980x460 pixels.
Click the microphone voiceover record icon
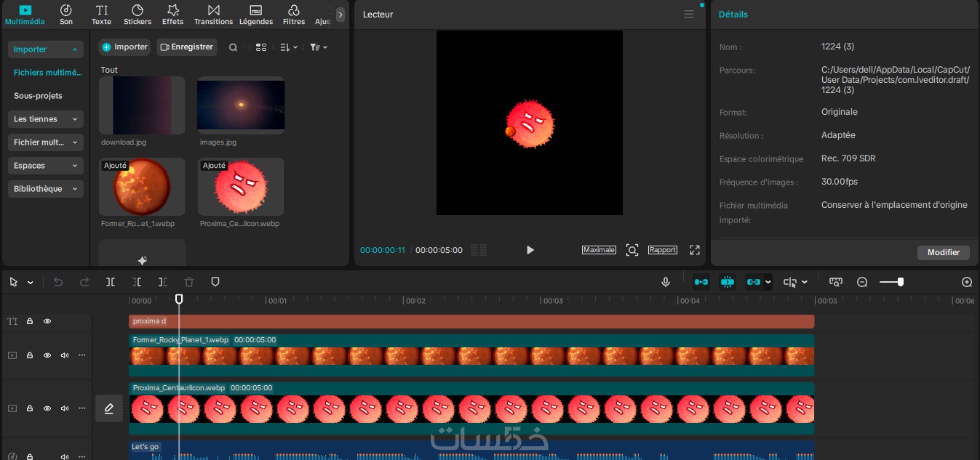coord(666,282)
